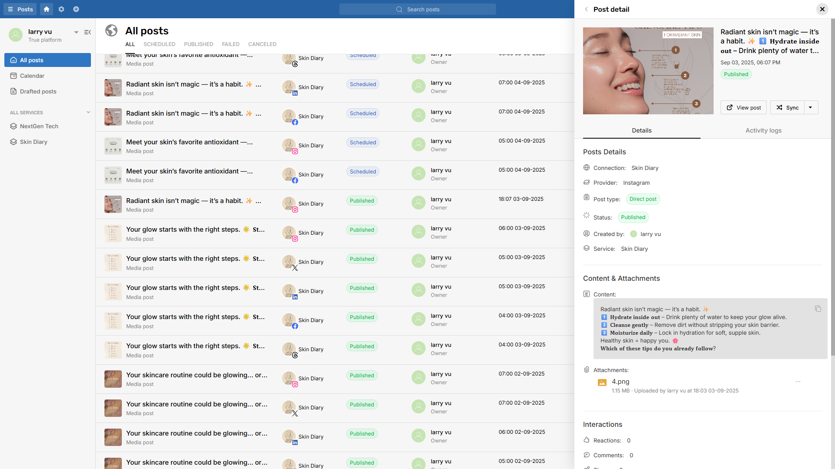Collapse the All Services section

click(x=88, y=112)
